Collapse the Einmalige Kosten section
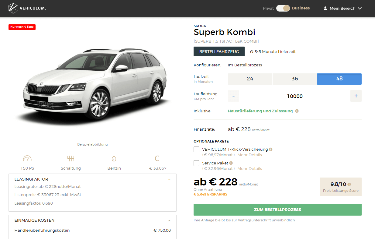The width and height of the screenshot is (375, 243). (x=169, y=220)
